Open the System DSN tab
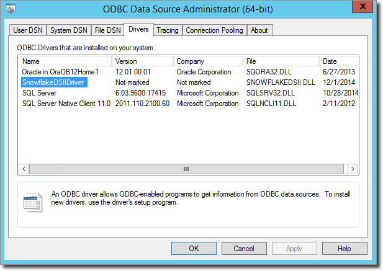 tap(69, 30)
